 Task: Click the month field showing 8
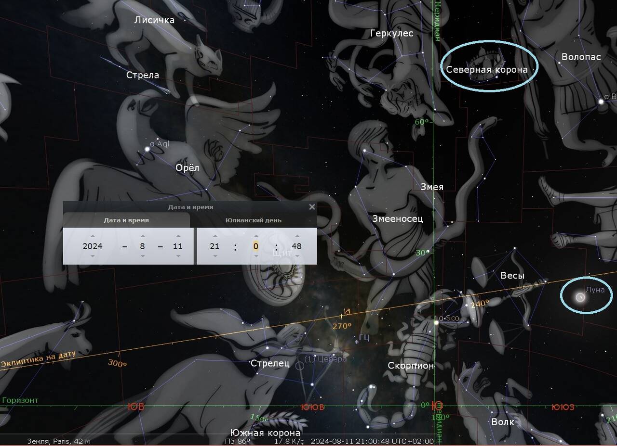click(x=142, y=246)
